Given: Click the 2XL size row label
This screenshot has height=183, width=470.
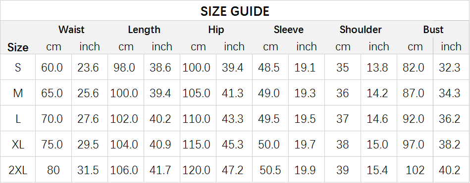Looking at the screenshot, I should pos(18,170).
